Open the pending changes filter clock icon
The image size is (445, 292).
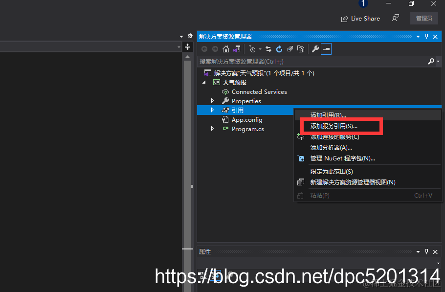pos(252,49)
